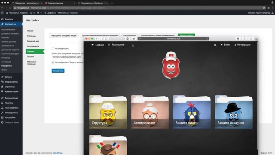This screenshot has height=155, width=275.
Task: Click the bookmark star in Chrome address bar
Action: click(263, 8)
